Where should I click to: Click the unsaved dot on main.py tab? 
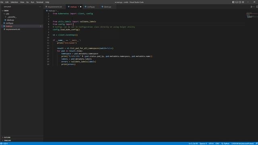pos(81,7)
